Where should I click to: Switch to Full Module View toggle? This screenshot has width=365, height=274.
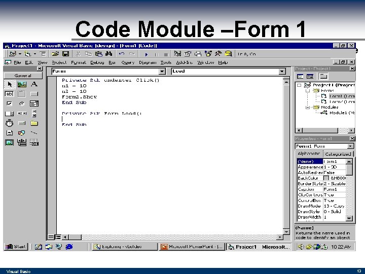(58, 237)
